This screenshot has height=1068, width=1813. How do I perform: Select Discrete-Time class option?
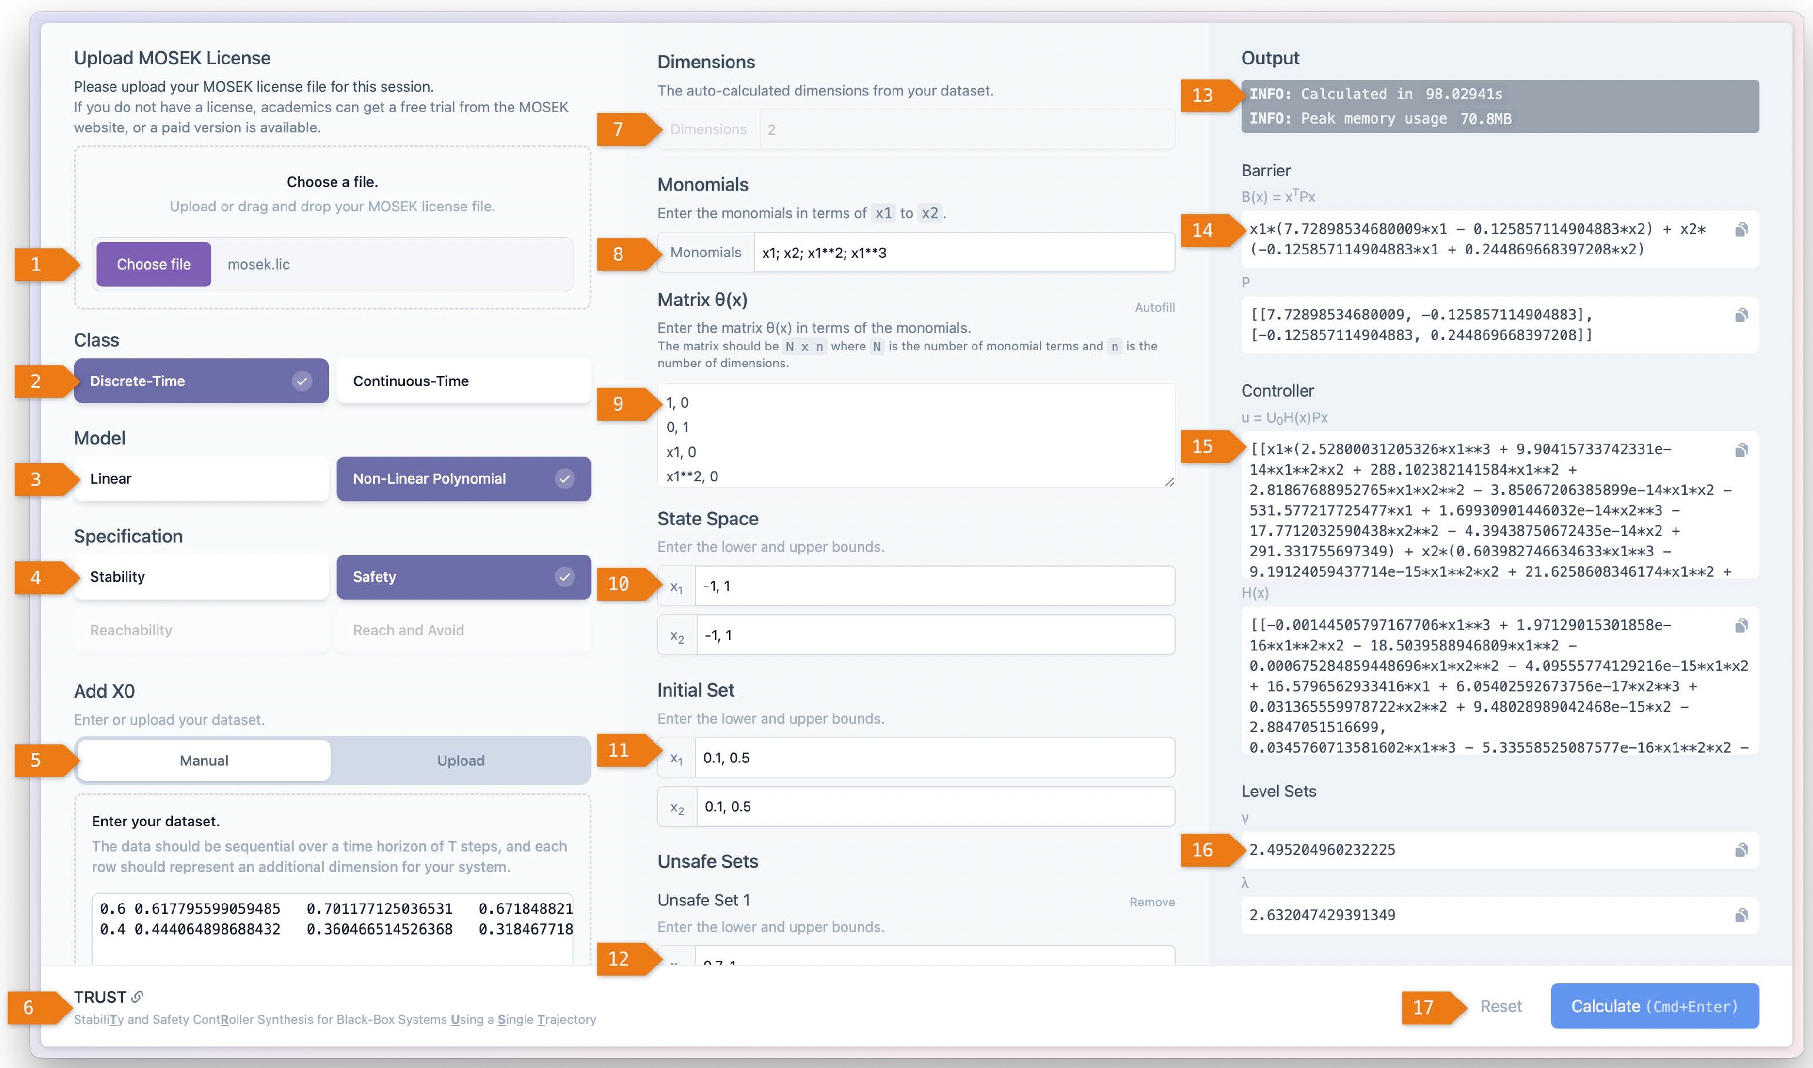pyautogui.click(x=201, y=381)
